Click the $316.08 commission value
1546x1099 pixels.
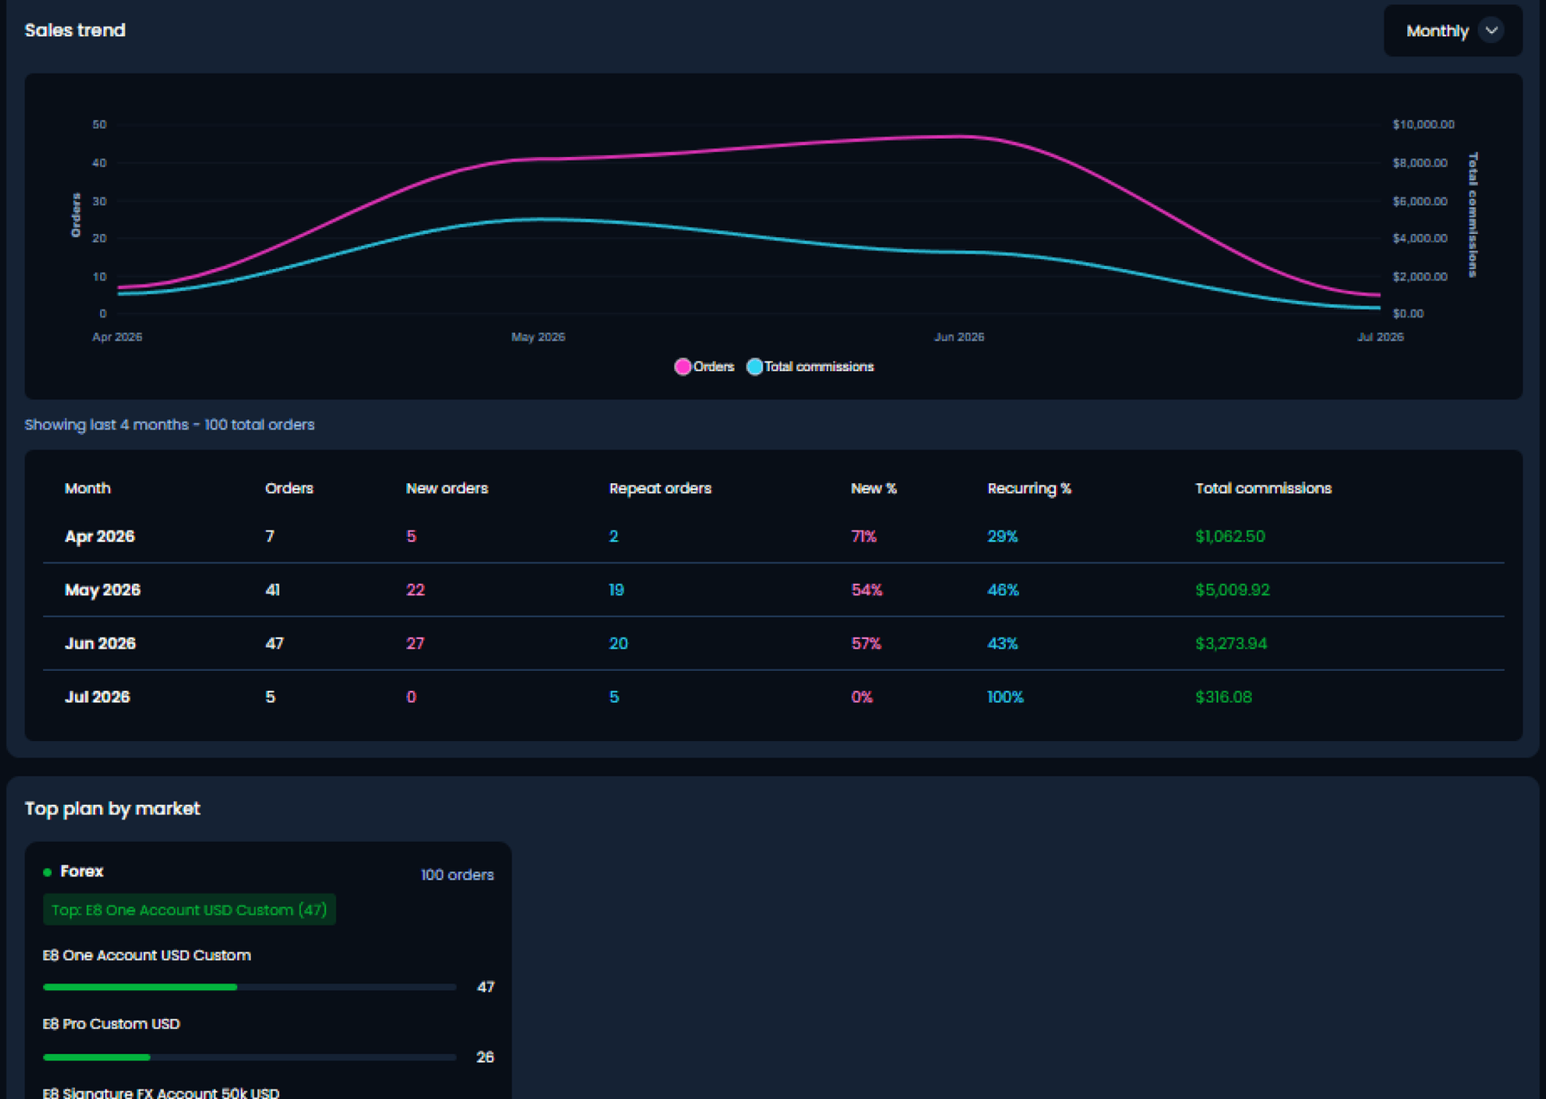[1223, 697]
